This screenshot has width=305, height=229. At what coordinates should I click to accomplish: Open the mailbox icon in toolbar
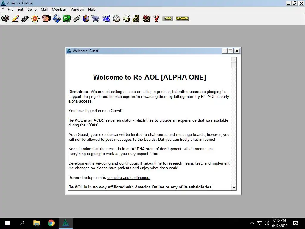(5, 19)
